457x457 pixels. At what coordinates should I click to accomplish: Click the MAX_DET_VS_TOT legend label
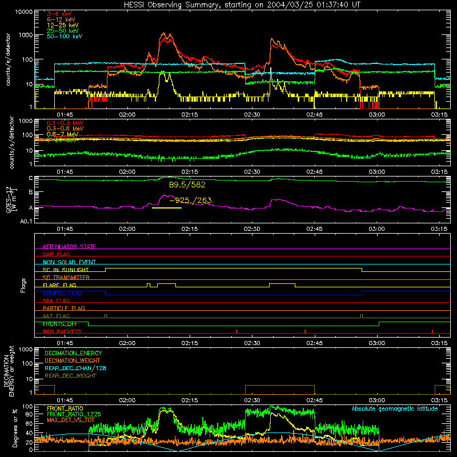tap(70, 420)
